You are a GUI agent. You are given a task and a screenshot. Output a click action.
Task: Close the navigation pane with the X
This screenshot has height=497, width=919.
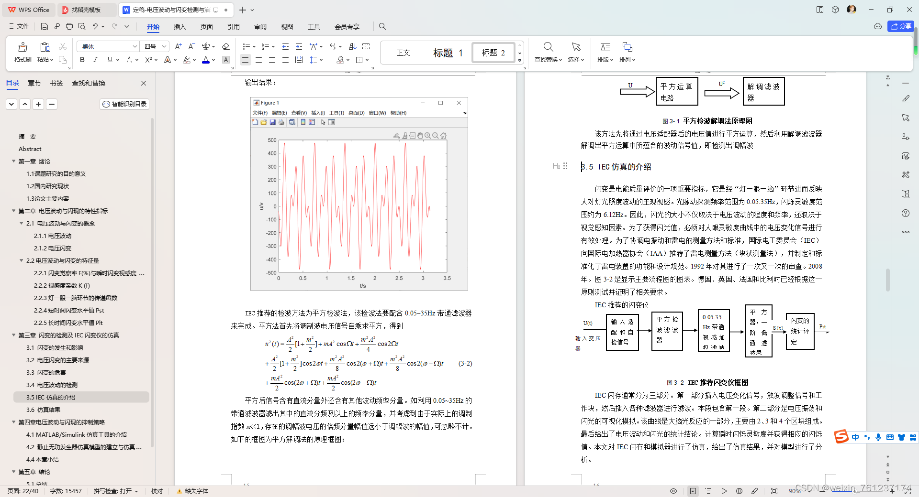(x=143, y=83)
